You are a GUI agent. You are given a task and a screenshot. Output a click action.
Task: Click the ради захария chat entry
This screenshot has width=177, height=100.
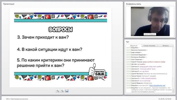pyautogui.click(x=134, y=52)
